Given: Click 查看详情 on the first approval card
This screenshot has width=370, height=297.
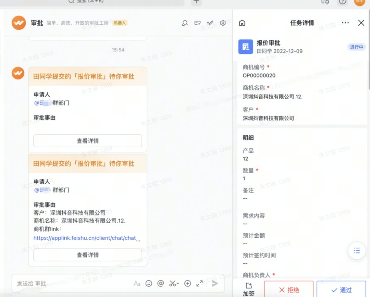Looking at the screenshot, I should coord(88,141).
